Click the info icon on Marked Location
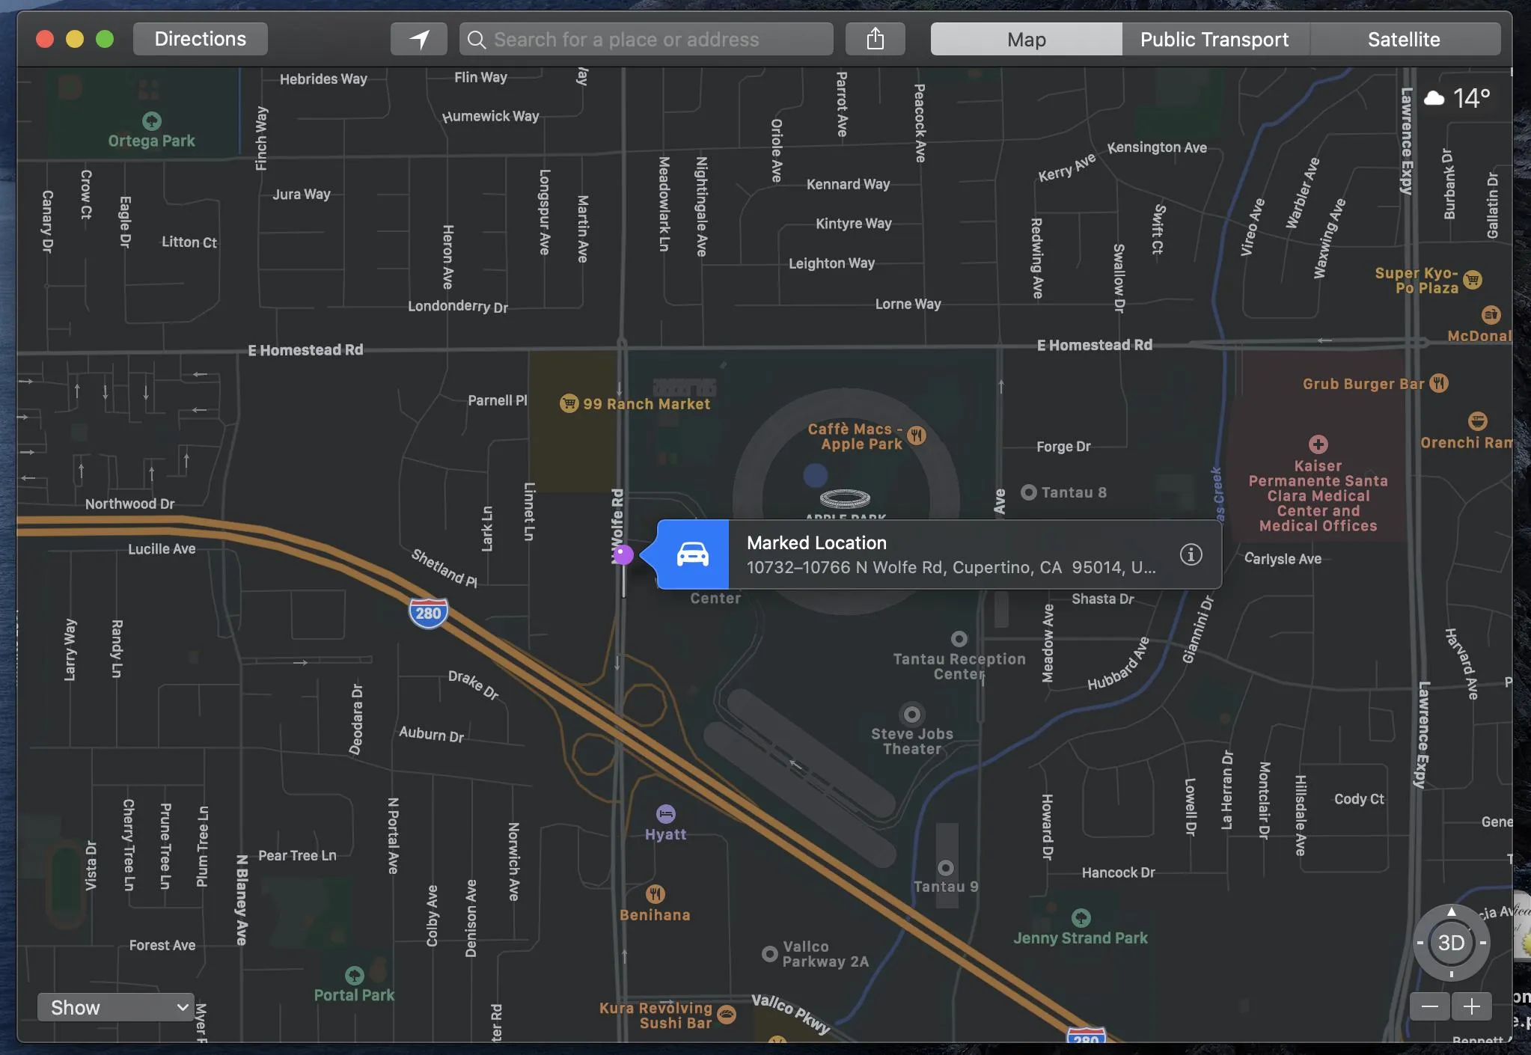 1191,554
